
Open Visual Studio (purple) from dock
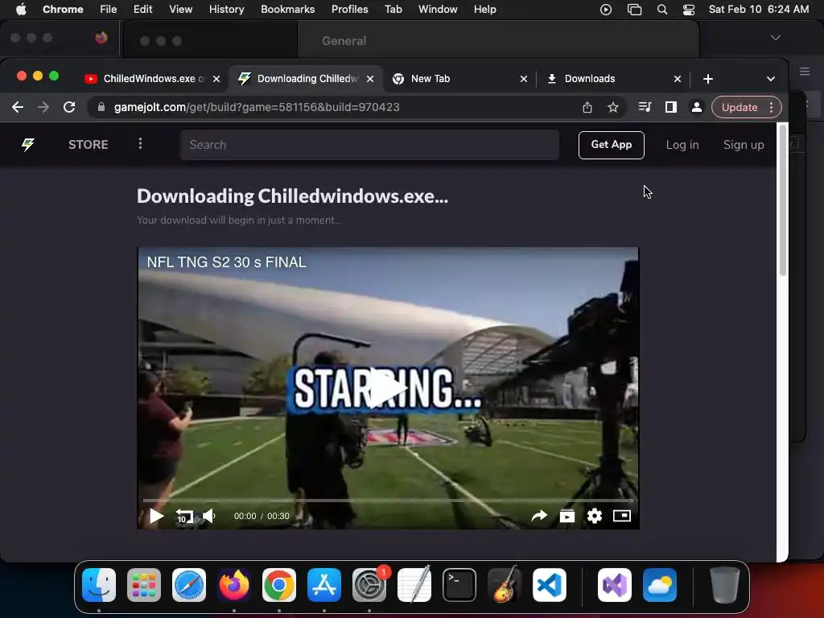(x=614, y=585)
